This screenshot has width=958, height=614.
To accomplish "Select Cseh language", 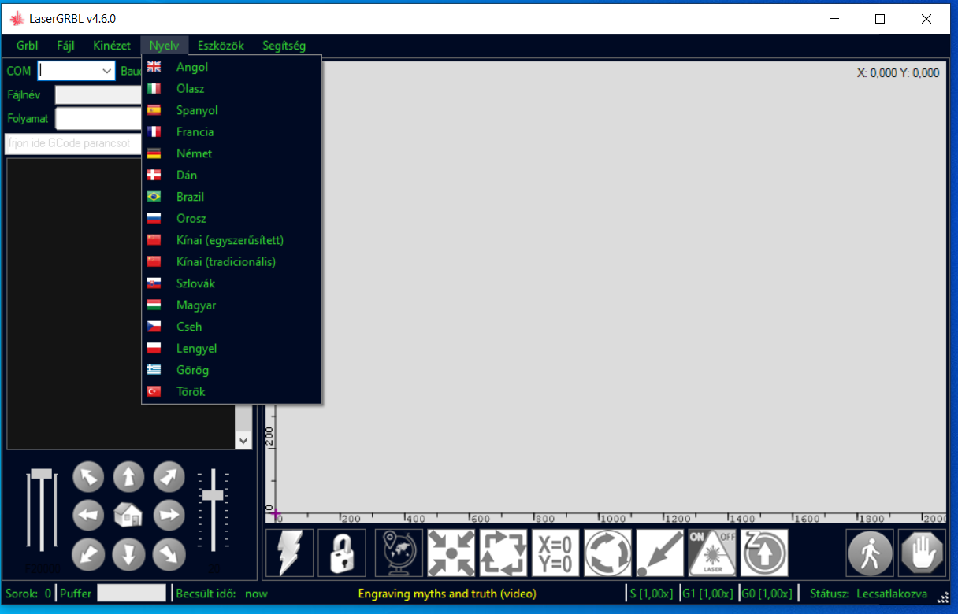I will 232,327.
